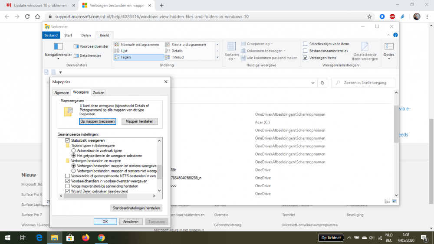Select Automatisch in zoekvak typen radio button
434x244 pixels.
(x=73, y=150)
